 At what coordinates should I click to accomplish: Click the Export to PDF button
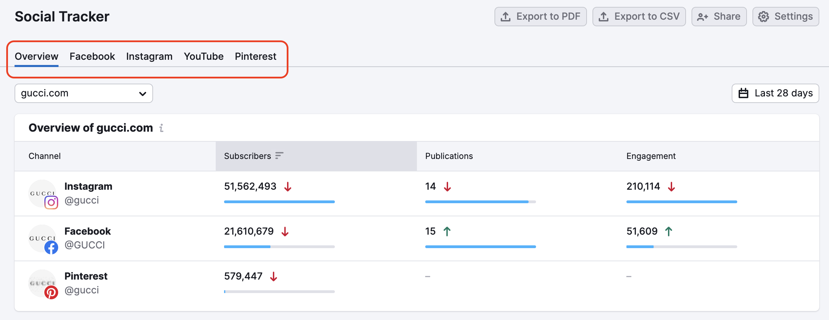[x=541, y=16]
